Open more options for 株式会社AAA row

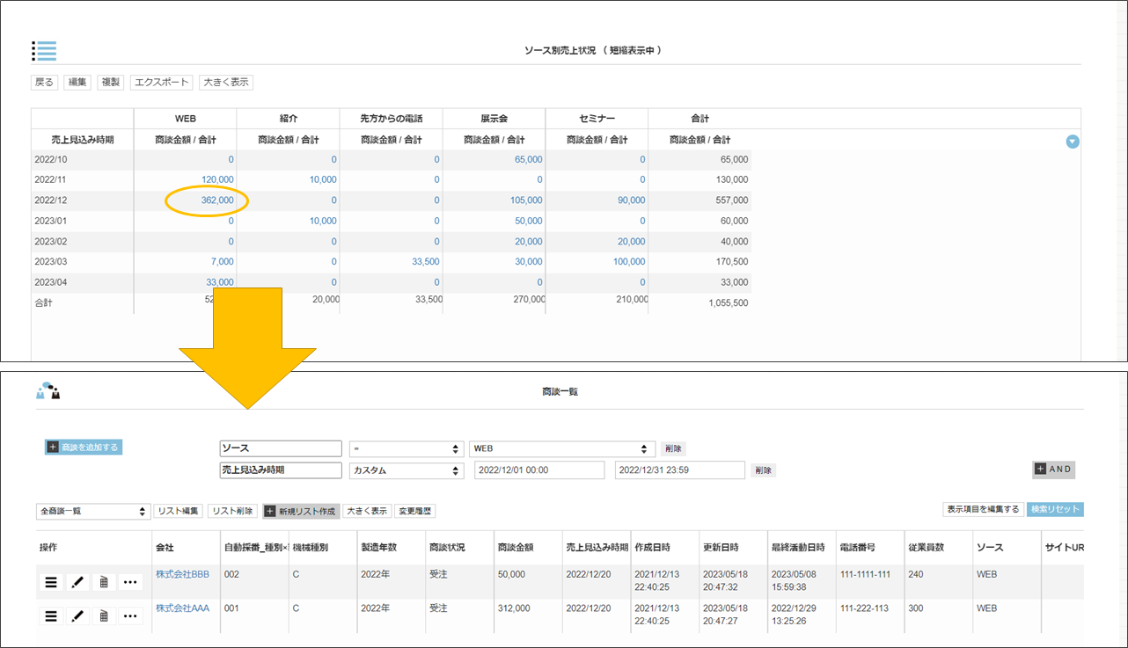[131, 615]
